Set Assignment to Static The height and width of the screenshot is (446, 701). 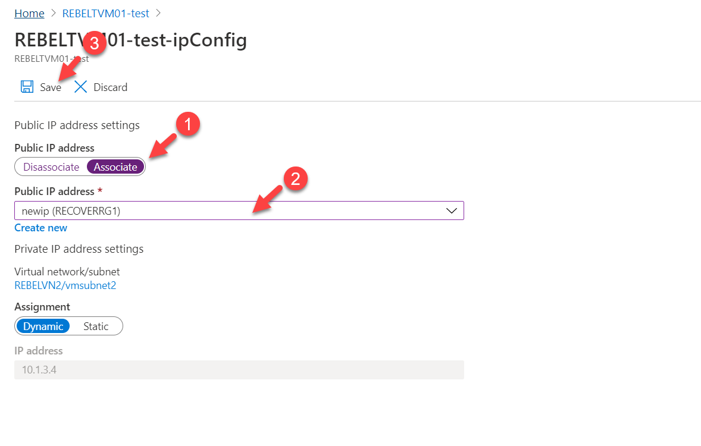[x=96, y=326]
